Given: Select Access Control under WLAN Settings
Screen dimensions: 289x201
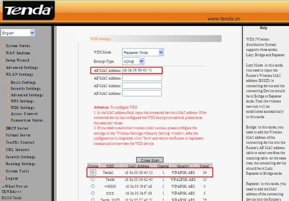Looking at the screenshot, I should coord(24,114).
